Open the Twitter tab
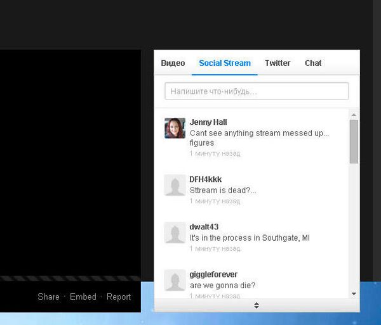Image resolution: width=381 pixels, height=325 pixels. 277,63
